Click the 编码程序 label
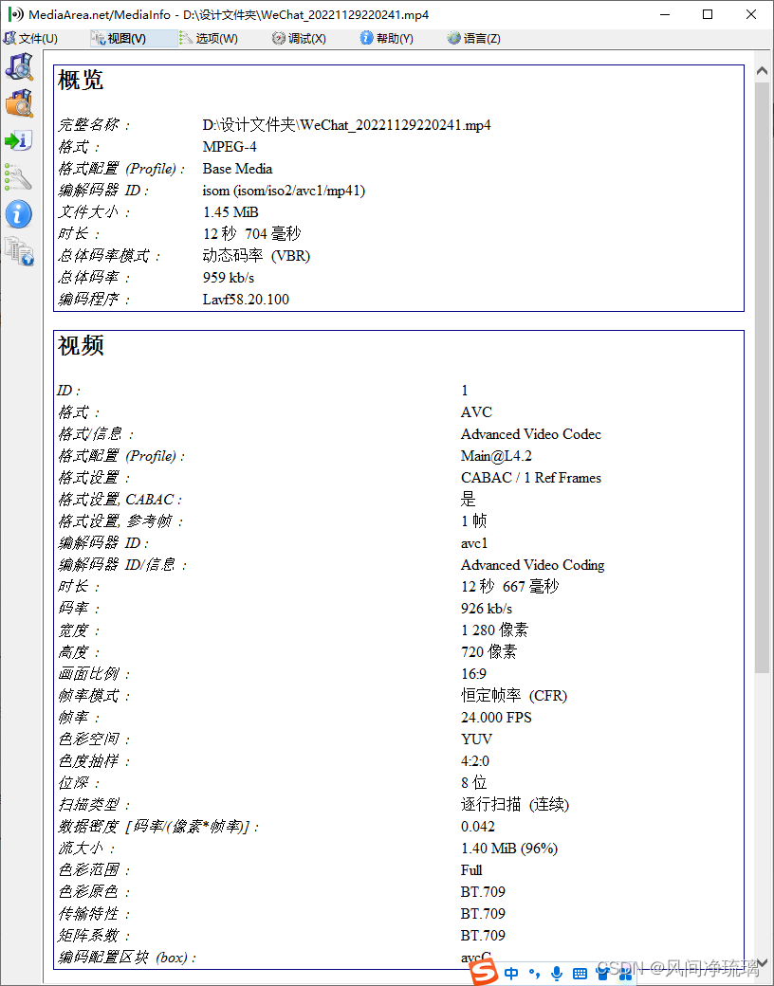Image resolution: width=774 pixels, height=986 pixels. click(x=94, y=300)
